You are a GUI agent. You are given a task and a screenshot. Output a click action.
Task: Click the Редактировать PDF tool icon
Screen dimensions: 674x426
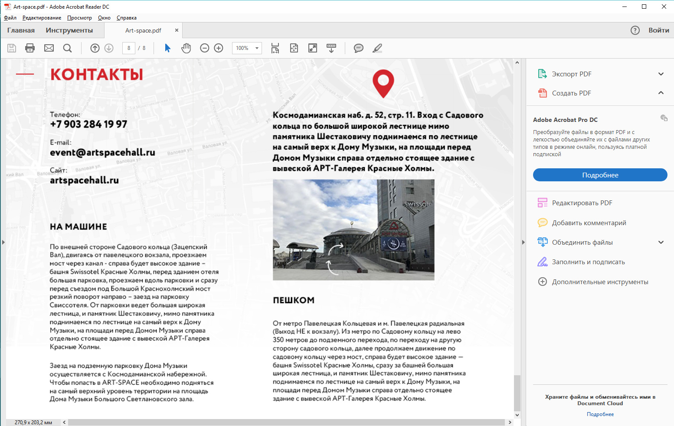(543, 203)
